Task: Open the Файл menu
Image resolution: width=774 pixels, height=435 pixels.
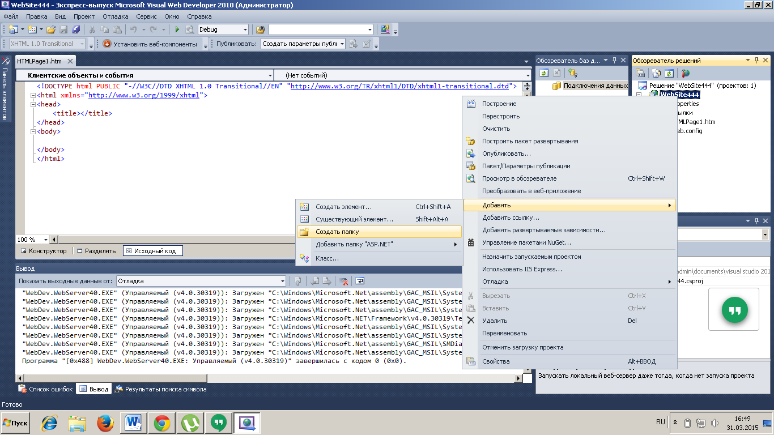Action: (11, 16)
